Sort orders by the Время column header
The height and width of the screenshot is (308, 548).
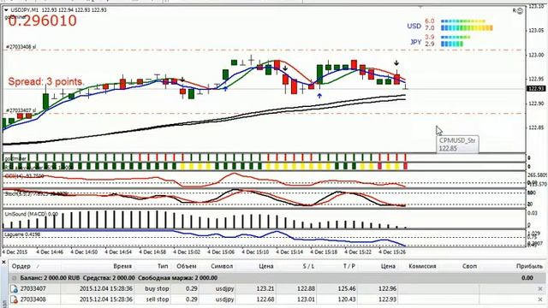pyautogui.click(x=122, y=266)
